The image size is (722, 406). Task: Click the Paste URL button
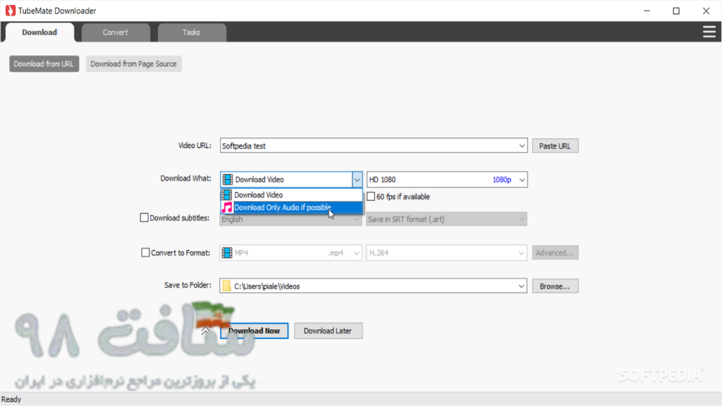click(x=555, y=146)
